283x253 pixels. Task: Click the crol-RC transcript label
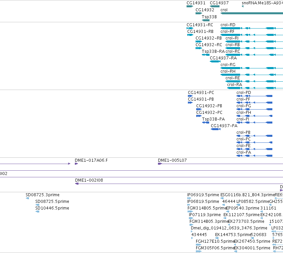pyautogui.click(x=233, y=51)
